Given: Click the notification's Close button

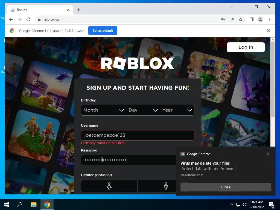Looking at the screenshot, I should (x=226, y=187).
